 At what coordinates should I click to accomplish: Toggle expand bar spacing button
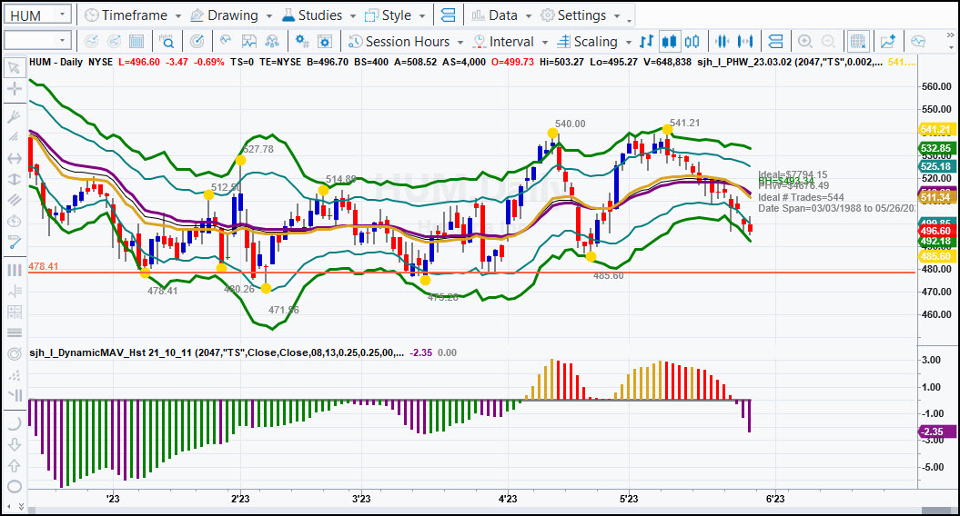745,42
